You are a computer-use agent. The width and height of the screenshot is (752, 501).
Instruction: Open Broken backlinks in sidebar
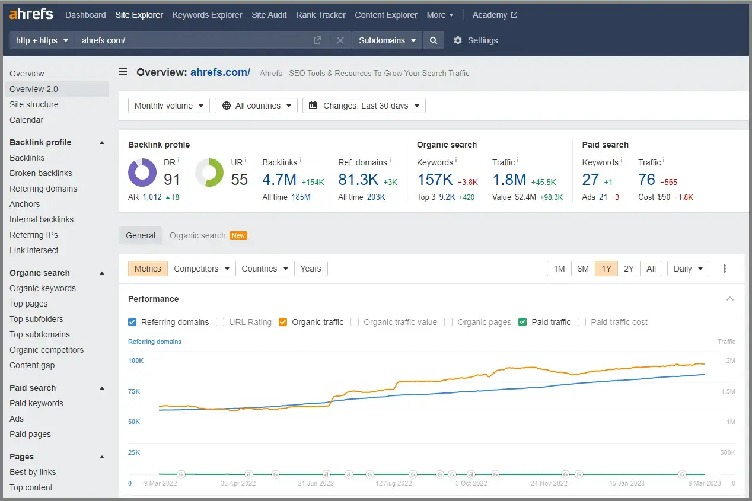(x=41, y=173)
